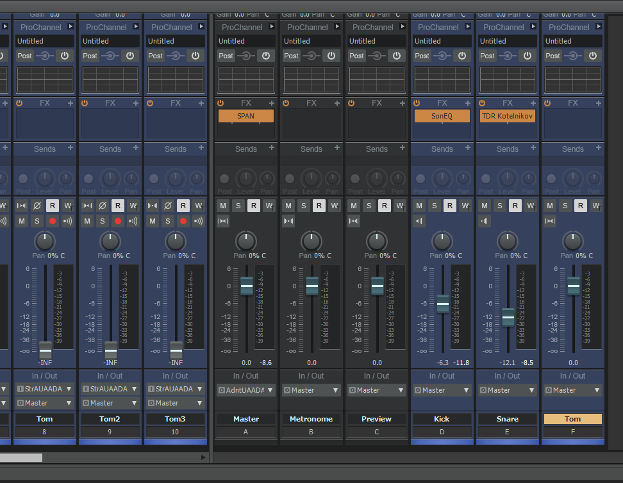Power toggle the Metronome ProChannel
623x483 pixels.
(330, 56)
